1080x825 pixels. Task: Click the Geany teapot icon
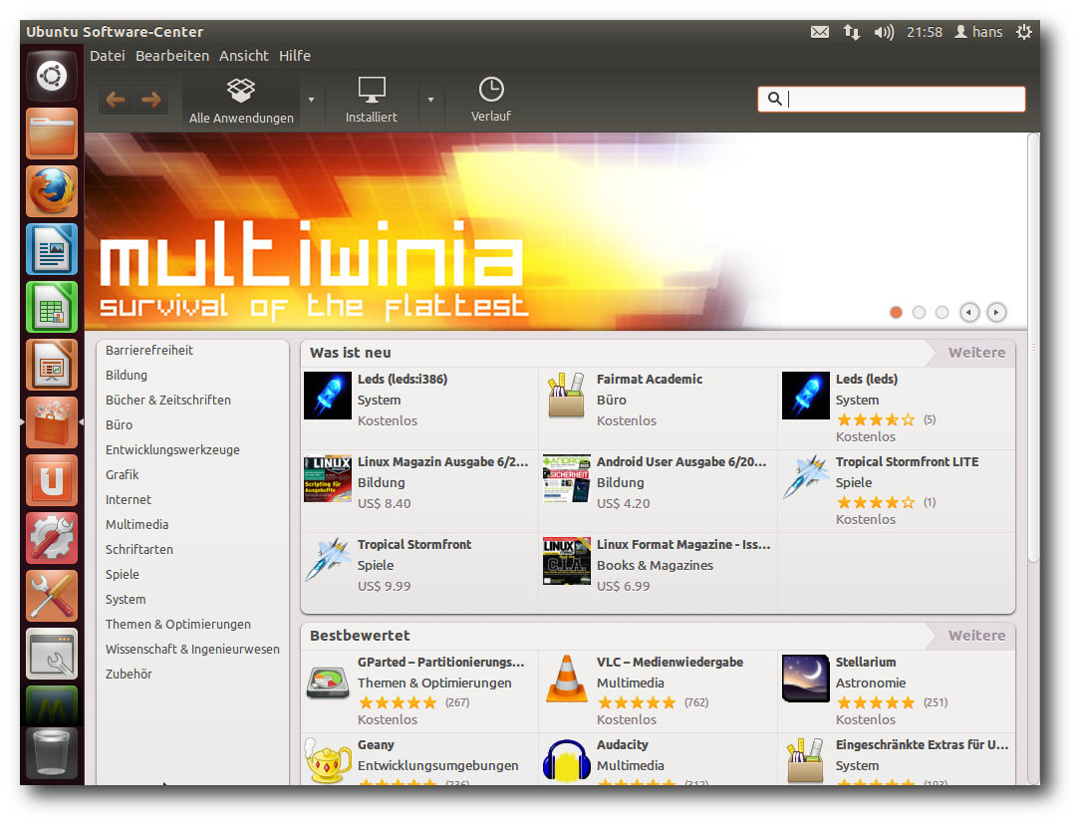tap(328, 760)
